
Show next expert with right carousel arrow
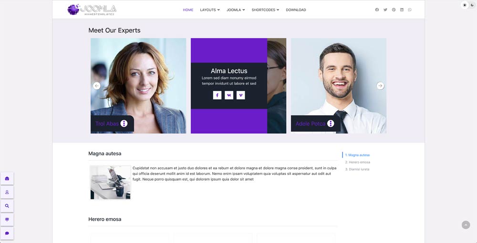[x=380, y=86]
